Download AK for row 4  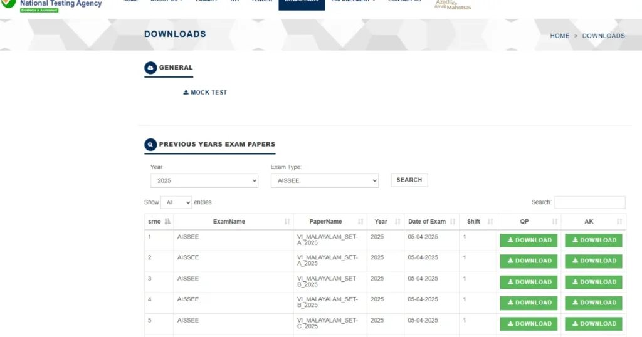594,303
